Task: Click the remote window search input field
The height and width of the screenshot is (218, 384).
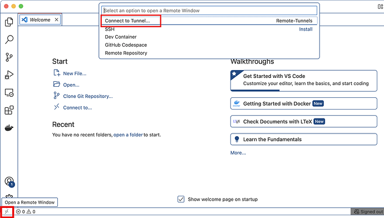Action: (x=209, y=11)
